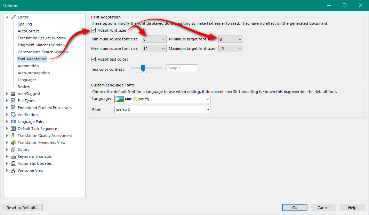This screenshot has width=369, height=215.
Task: Click the Keyboard Shortcuts keyboard icon
Action: click(13, 156)
